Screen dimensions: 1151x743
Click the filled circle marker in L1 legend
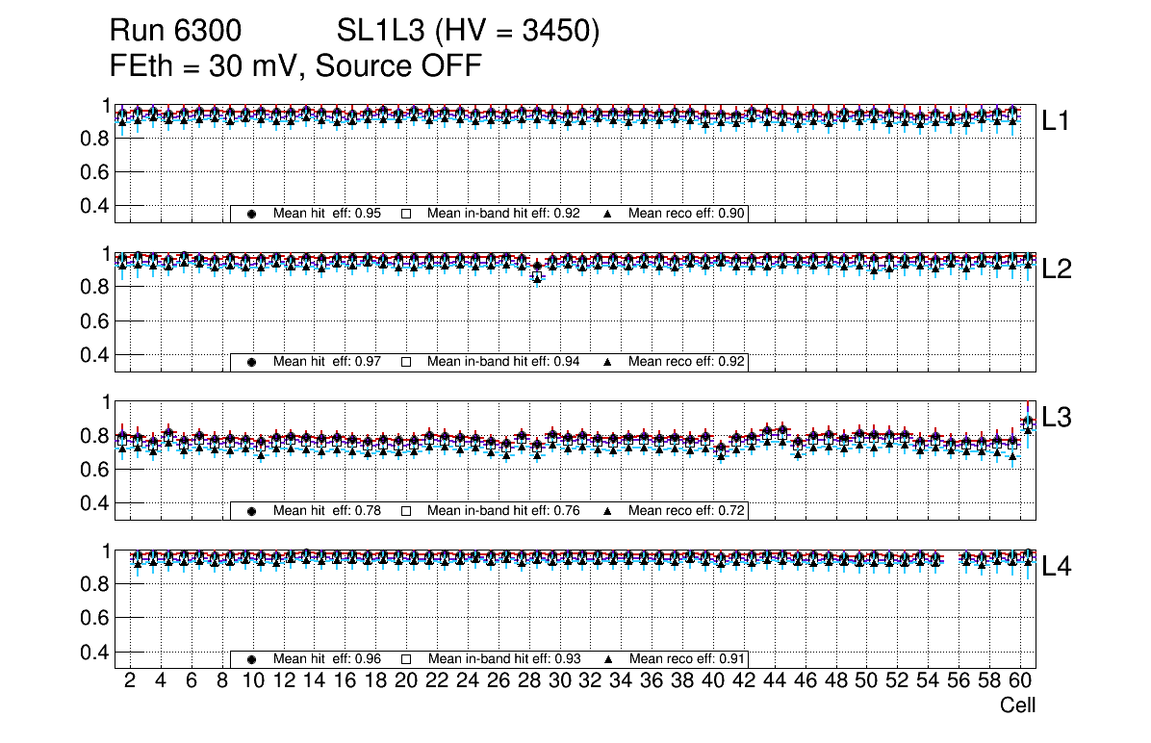(x=252, y=214)
